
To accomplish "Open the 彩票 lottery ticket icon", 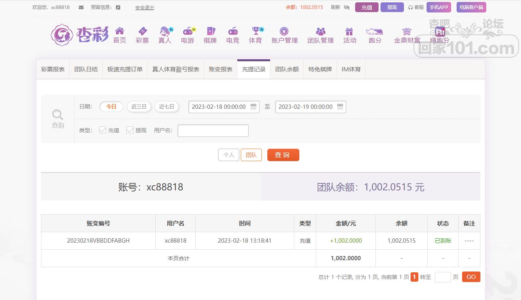I will pos(142,31).
